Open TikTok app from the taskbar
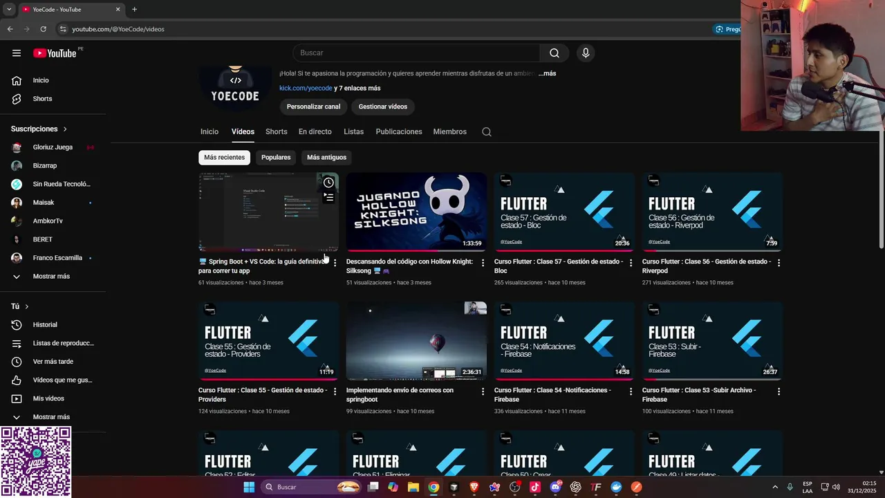The image size is (885, 498). [x=535, y=487]
